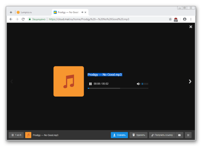Viewport: 202px width, 147px height.
Task: Click the cloud.mail.ru address bar URL
Action: coord(89,19)
